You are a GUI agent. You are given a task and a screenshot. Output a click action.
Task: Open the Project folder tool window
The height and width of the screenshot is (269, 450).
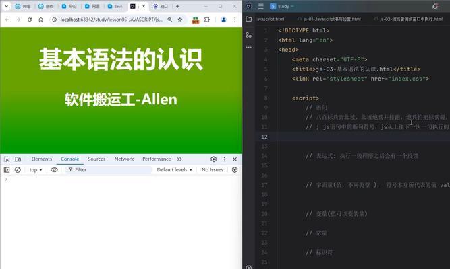click(x=249, y=20)
